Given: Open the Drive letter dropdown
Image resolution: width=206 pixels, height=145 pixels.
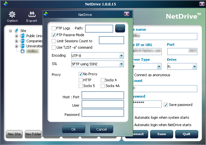Looking at the screenshot, I should pyautogui.click(x=194, y=67).
